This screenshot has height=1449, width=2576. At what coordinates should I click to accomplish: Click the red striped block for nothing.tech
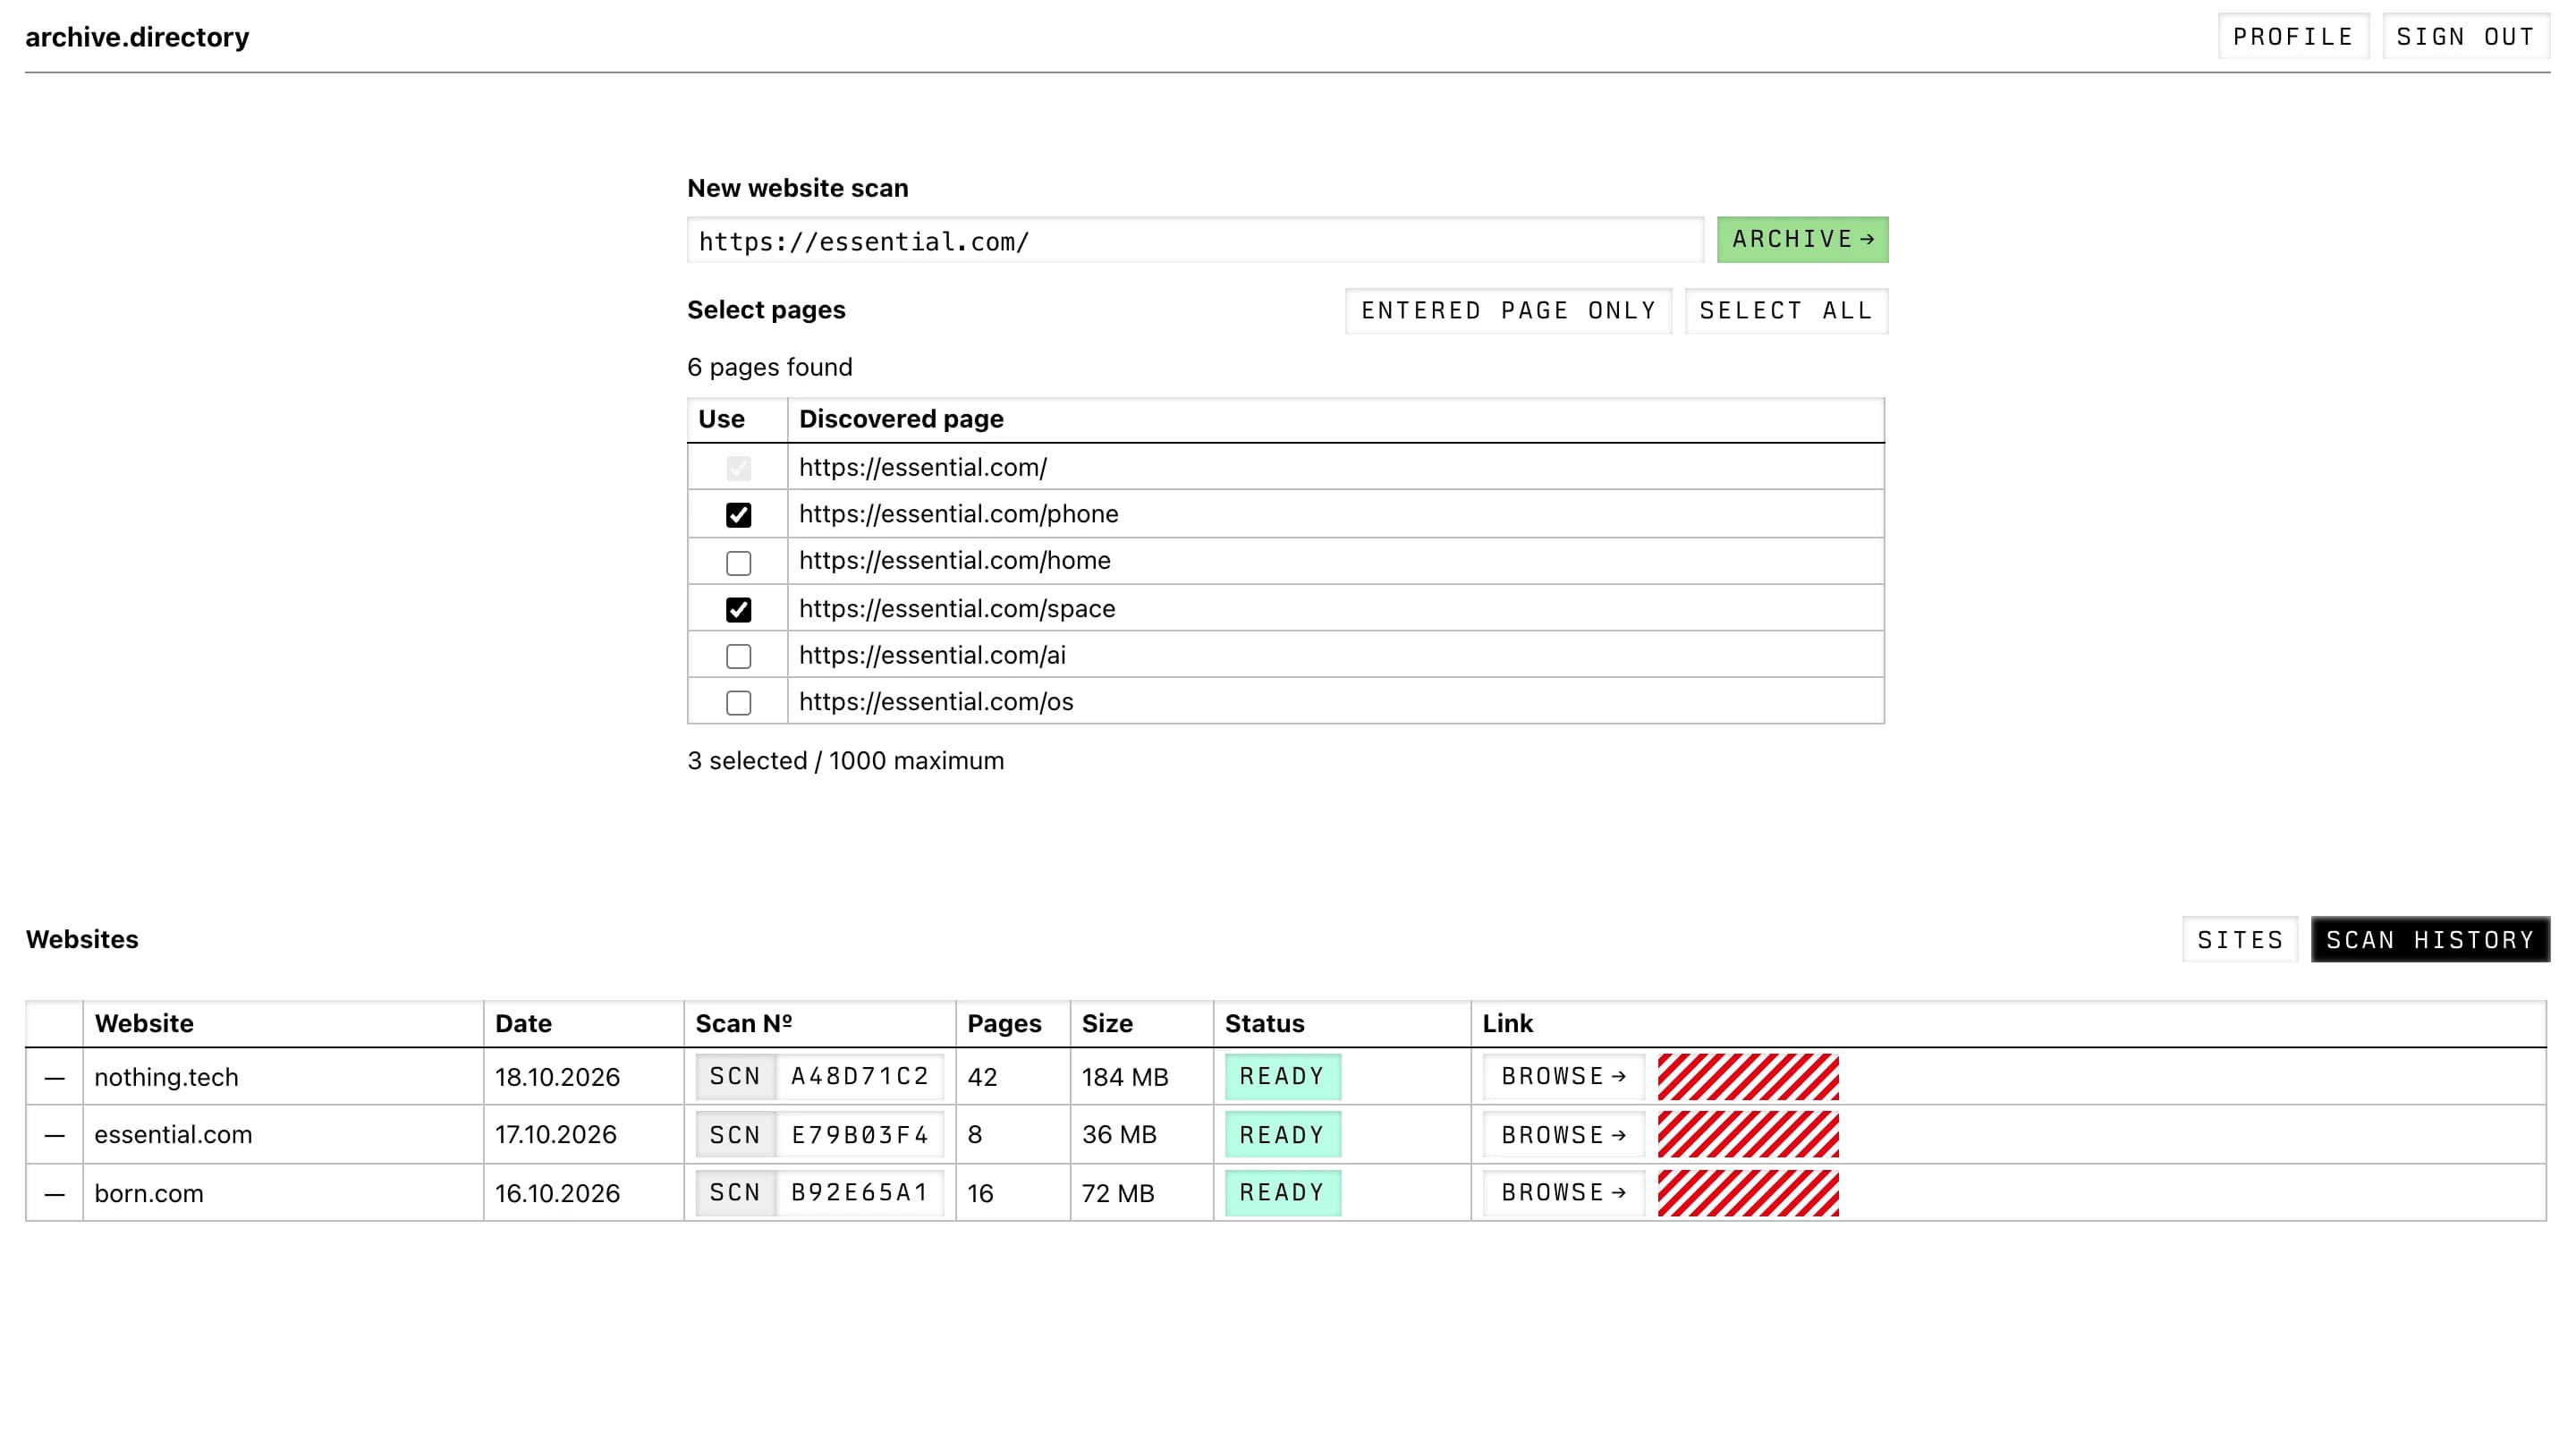(x=1748, y=1077)
